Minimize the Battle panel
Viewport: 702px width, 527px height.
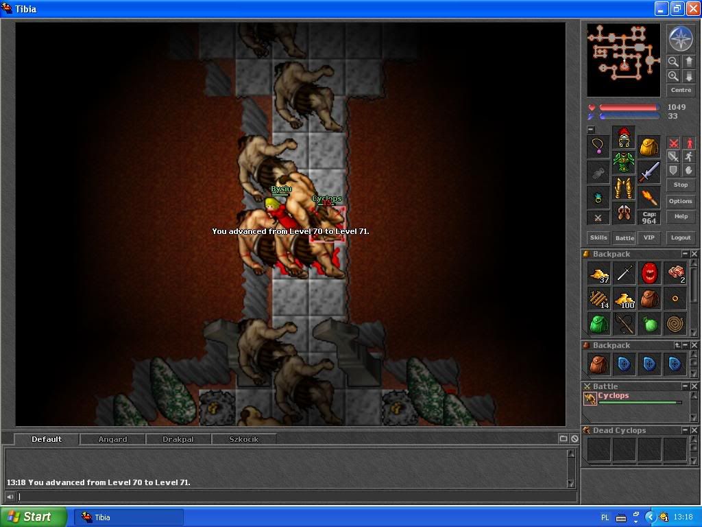coord(685,386)
